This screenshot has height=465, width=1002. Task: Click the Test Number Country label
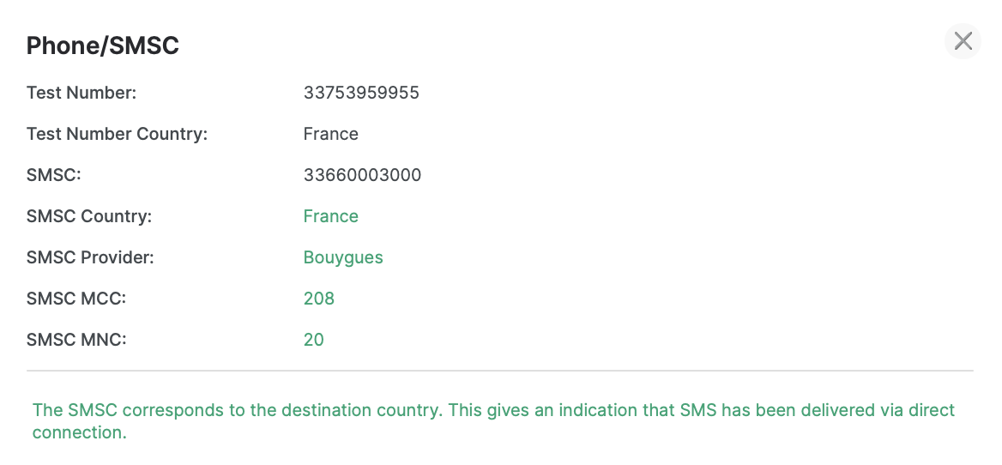(117, 134)
